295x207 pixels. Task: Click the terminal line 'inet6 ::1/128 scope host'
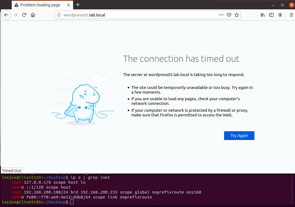[x=41, y=187]
